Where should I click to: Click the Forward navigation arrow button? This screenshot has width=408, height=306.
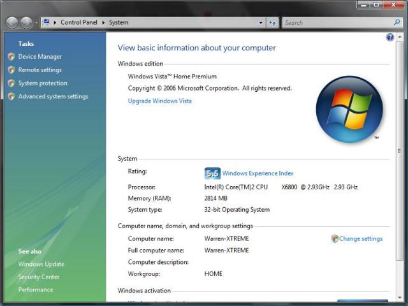[x=26, y=23]
